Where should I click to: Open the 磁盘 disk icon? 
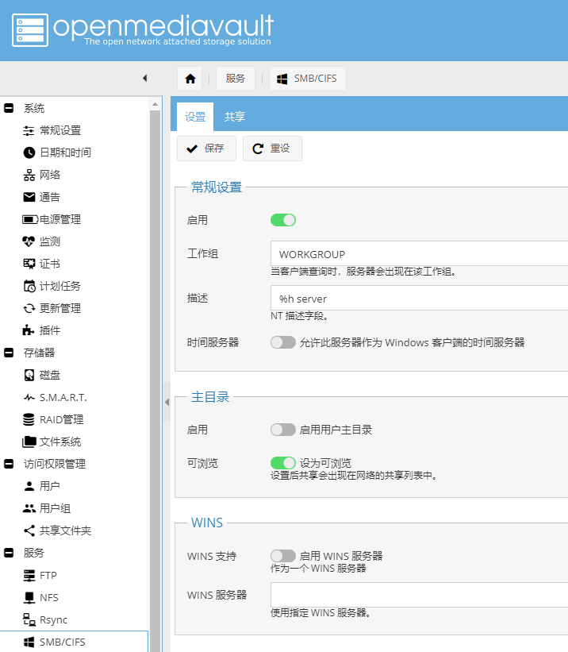pos(29,375)
